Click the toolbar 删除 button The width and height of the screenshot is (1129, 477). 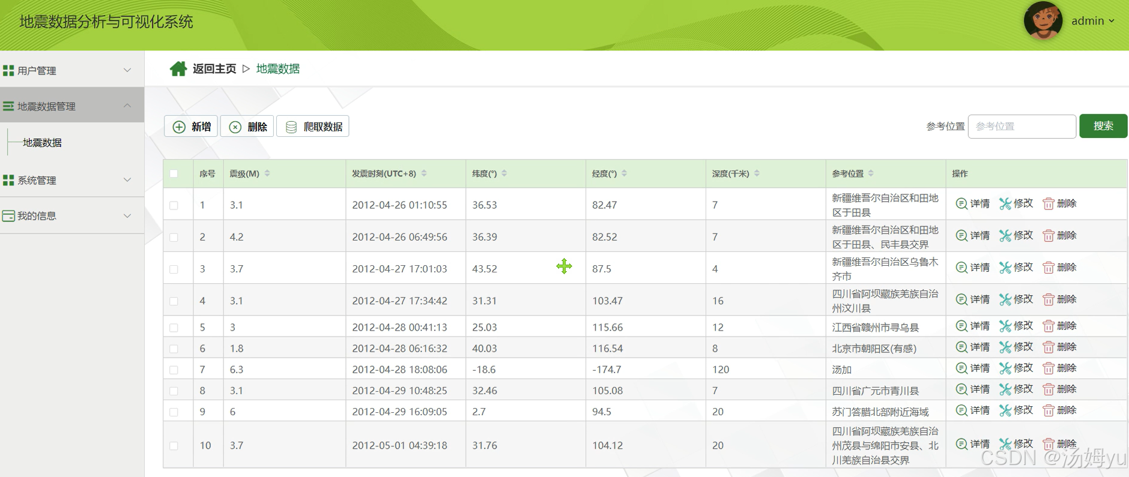(x=247, y=127)
